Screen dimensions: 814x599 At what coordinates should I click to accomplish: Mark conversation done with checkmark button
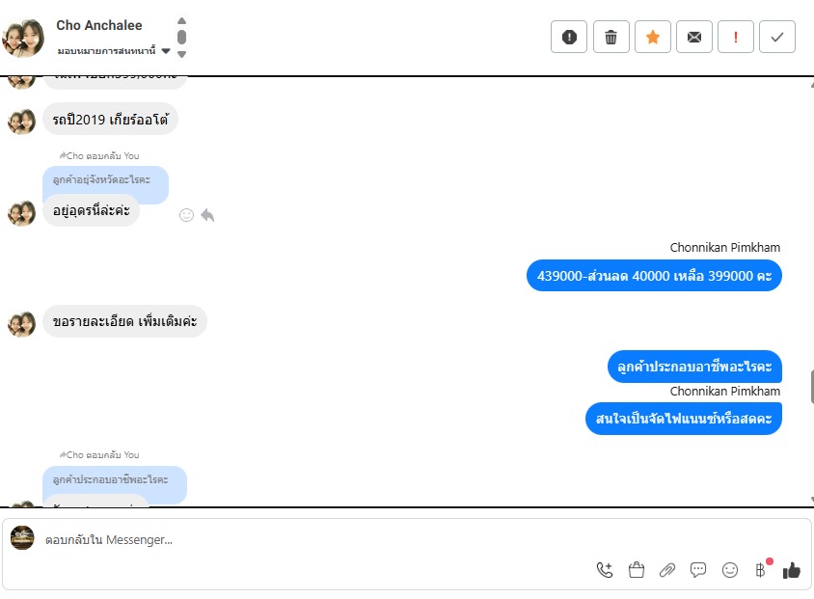[777, 37]
